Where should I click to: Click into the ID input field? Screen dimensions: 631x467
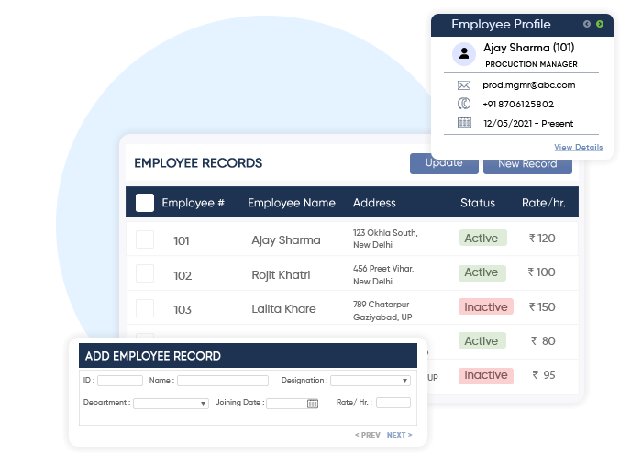pyautogui.click(x=120, y=381)
